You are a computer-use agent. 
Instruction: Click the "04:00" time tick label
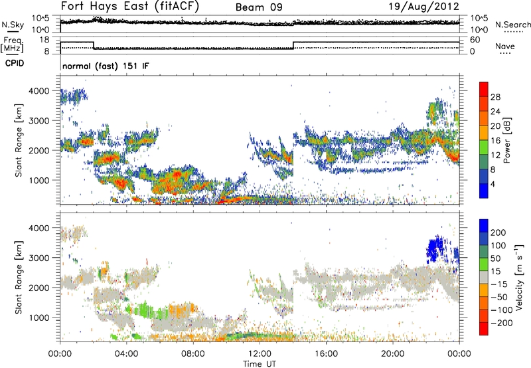(126, 354)
